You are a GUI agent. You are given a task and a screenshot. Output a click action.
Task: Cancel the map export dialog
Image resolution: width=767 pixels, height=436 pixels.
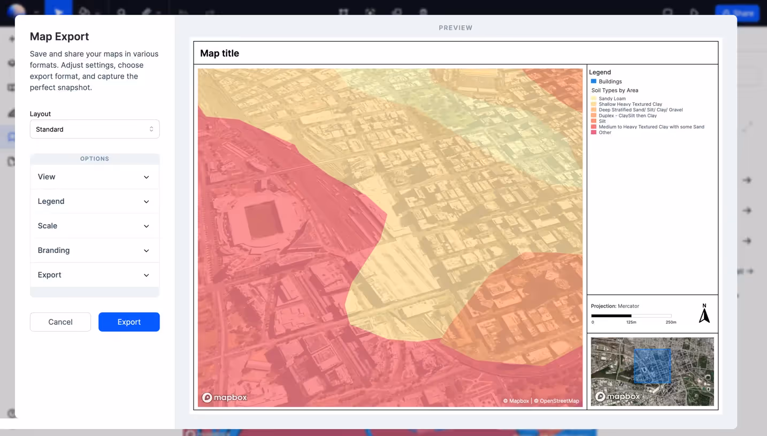click(60, 322)
